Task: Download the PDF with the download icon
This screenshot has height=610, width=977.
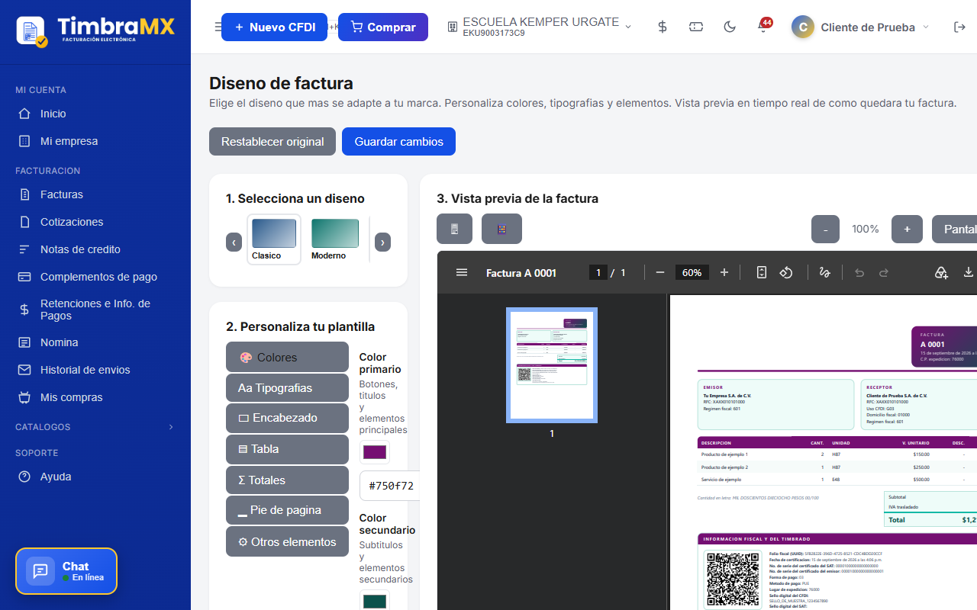Action: coord(969,272)
